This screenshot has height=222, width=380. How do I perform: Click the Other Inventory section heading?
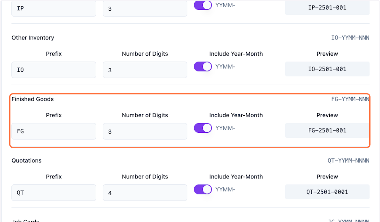[x=33, y=38]
